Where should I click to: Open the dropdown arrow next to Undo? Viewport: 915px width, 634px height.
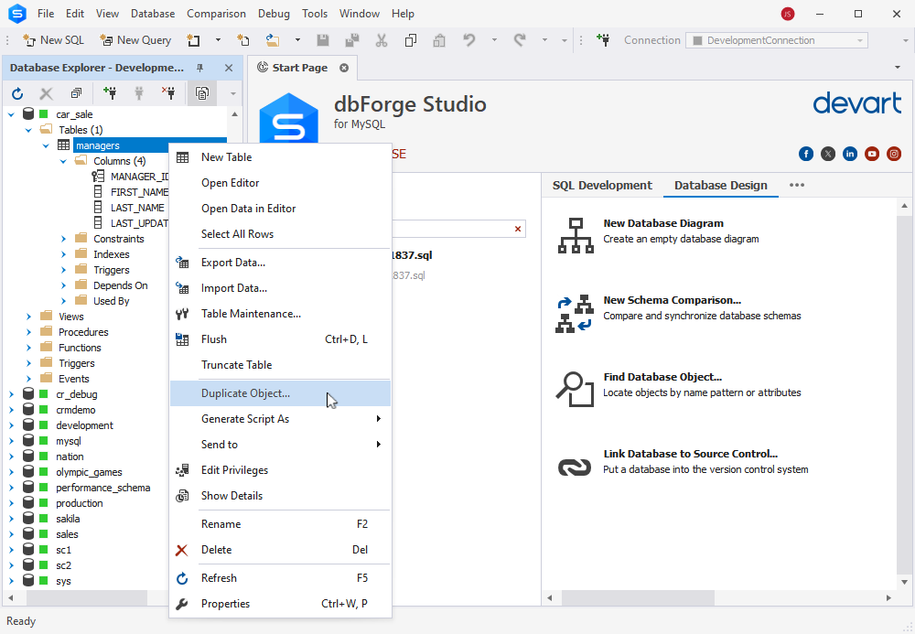pos(494,40)
